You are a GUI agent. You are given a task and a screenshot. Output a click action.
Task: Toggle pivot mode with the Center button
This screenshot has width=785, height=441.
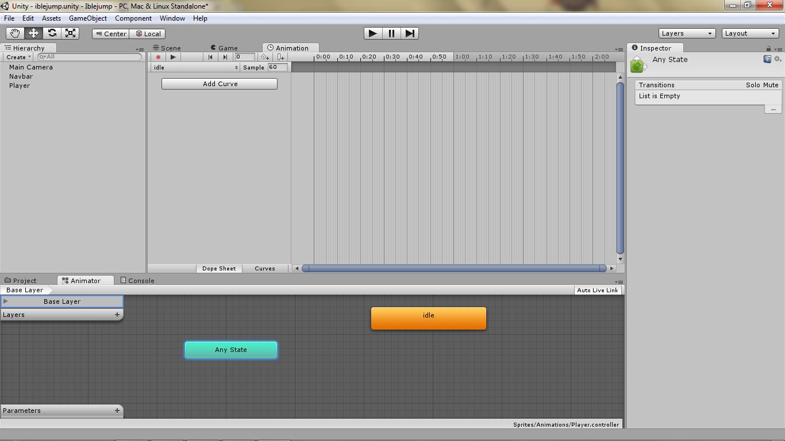[111, 34]
